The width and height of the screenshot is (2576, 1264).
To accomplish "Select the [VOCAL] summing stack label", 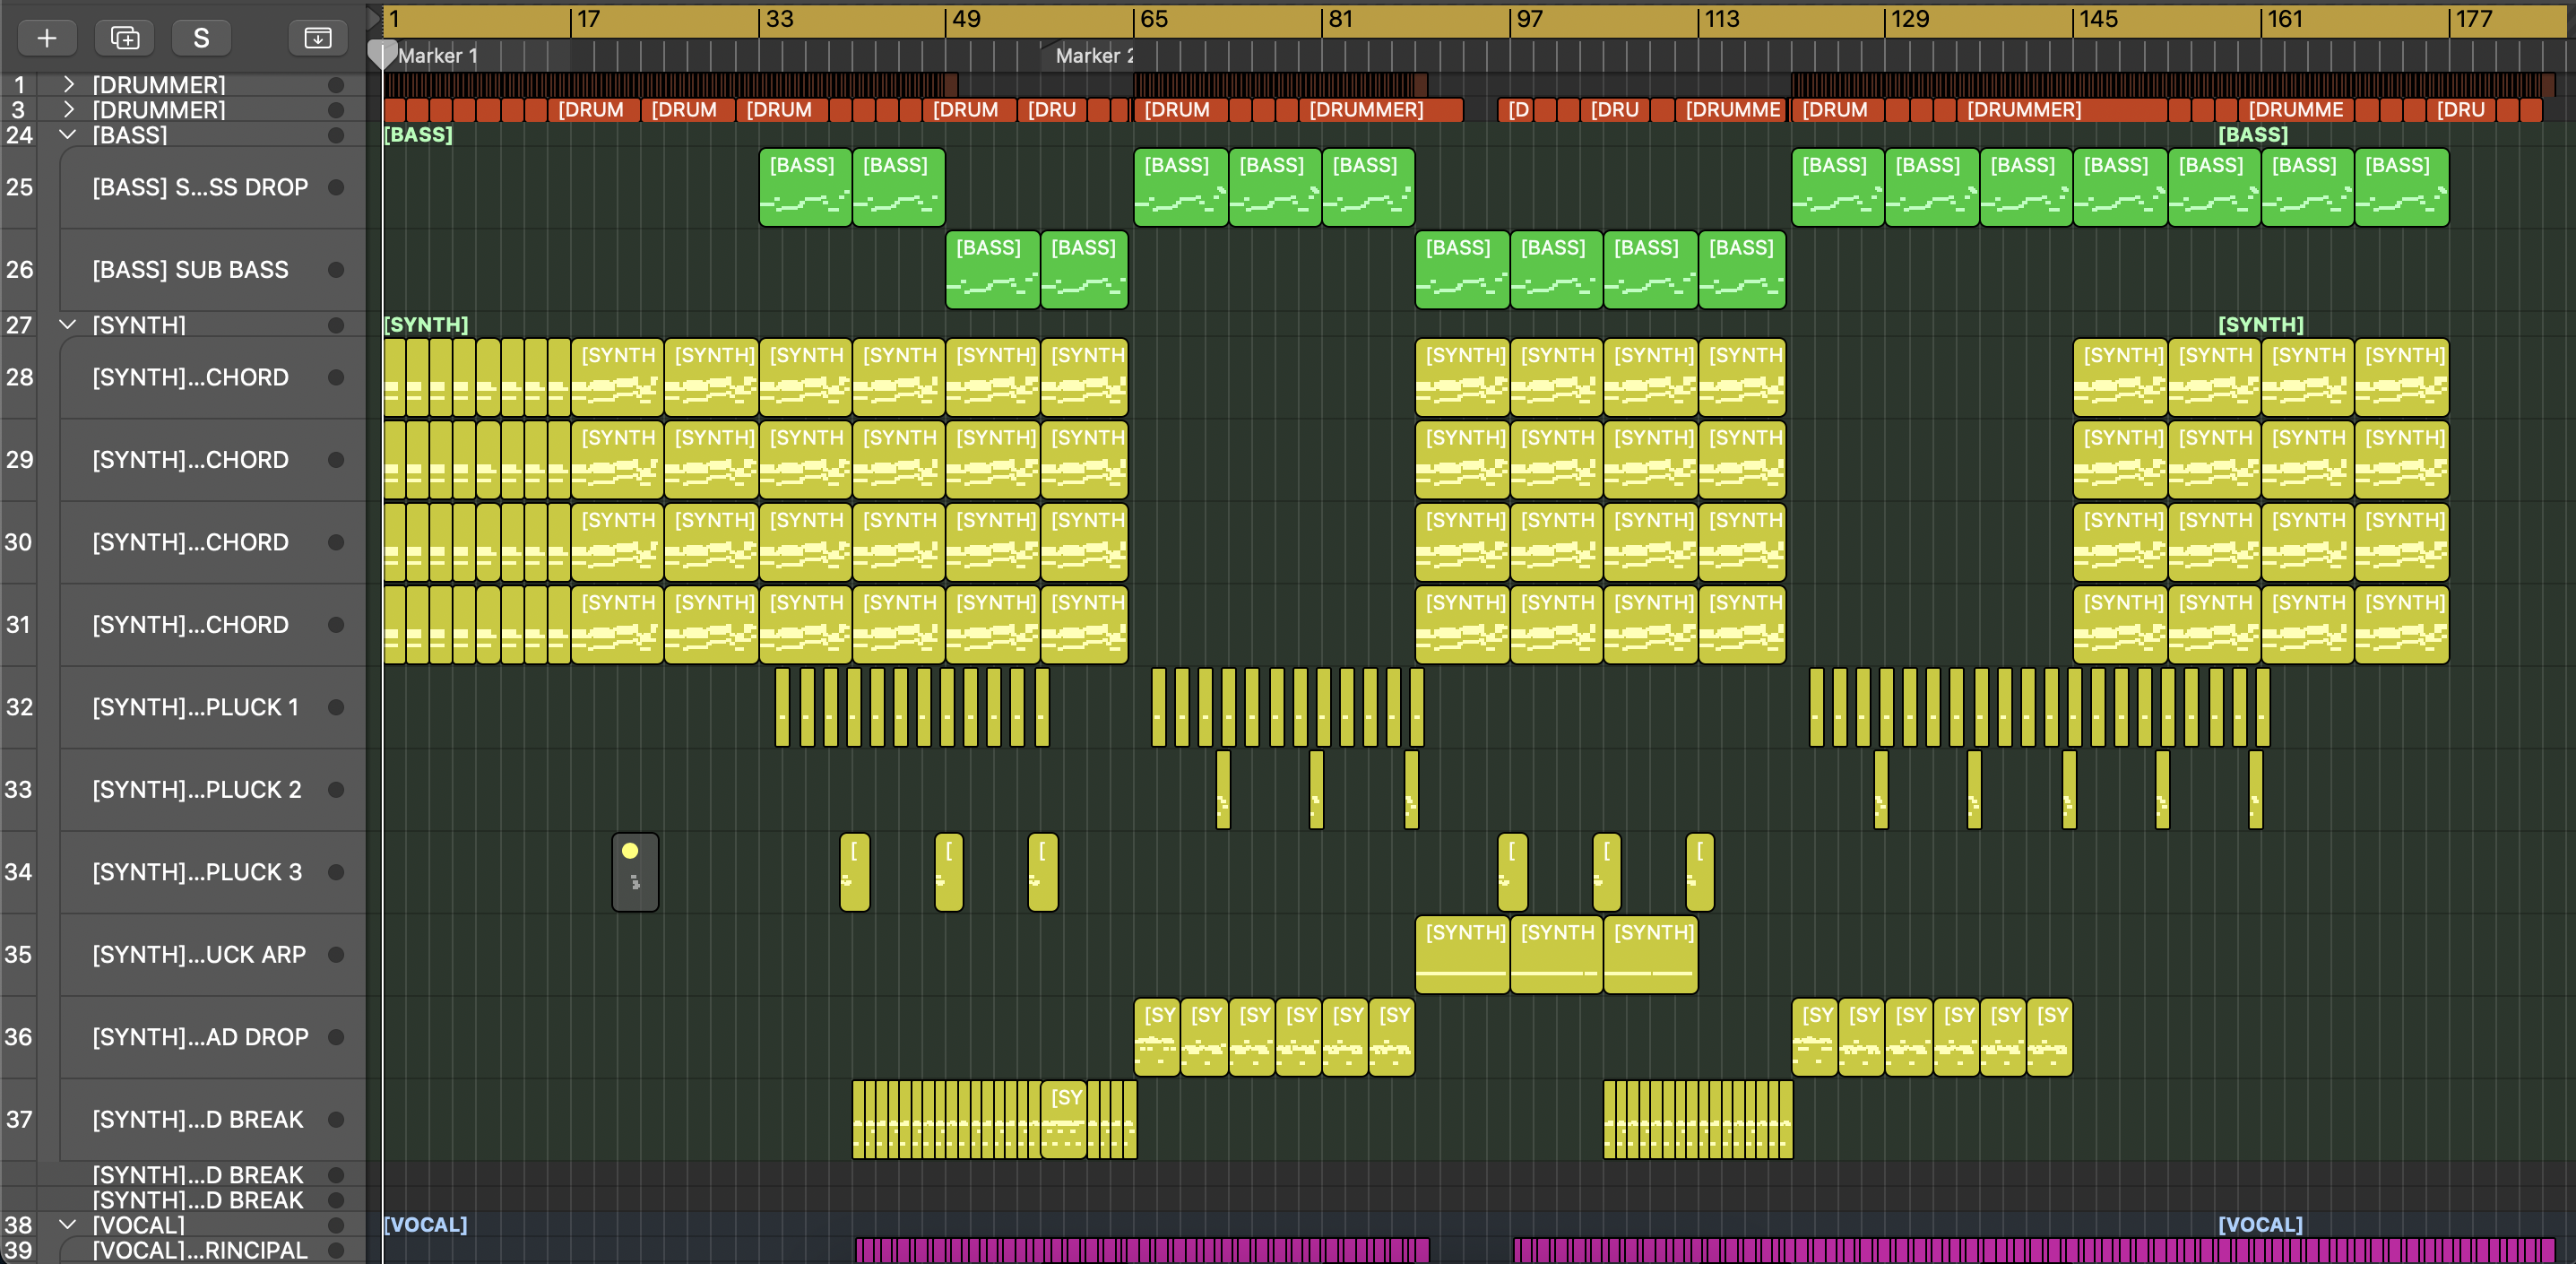I will (139, 1225).
